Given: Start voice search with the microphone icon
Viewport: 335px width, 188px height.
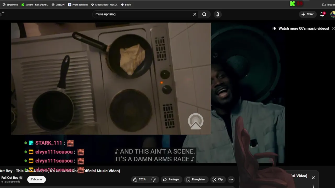Looking at the screenshot, I should tap(217, 14).
